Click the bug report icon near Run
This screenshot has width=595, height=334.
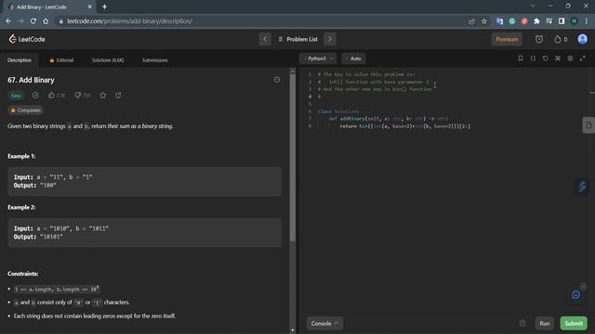(x=522, y=324)
